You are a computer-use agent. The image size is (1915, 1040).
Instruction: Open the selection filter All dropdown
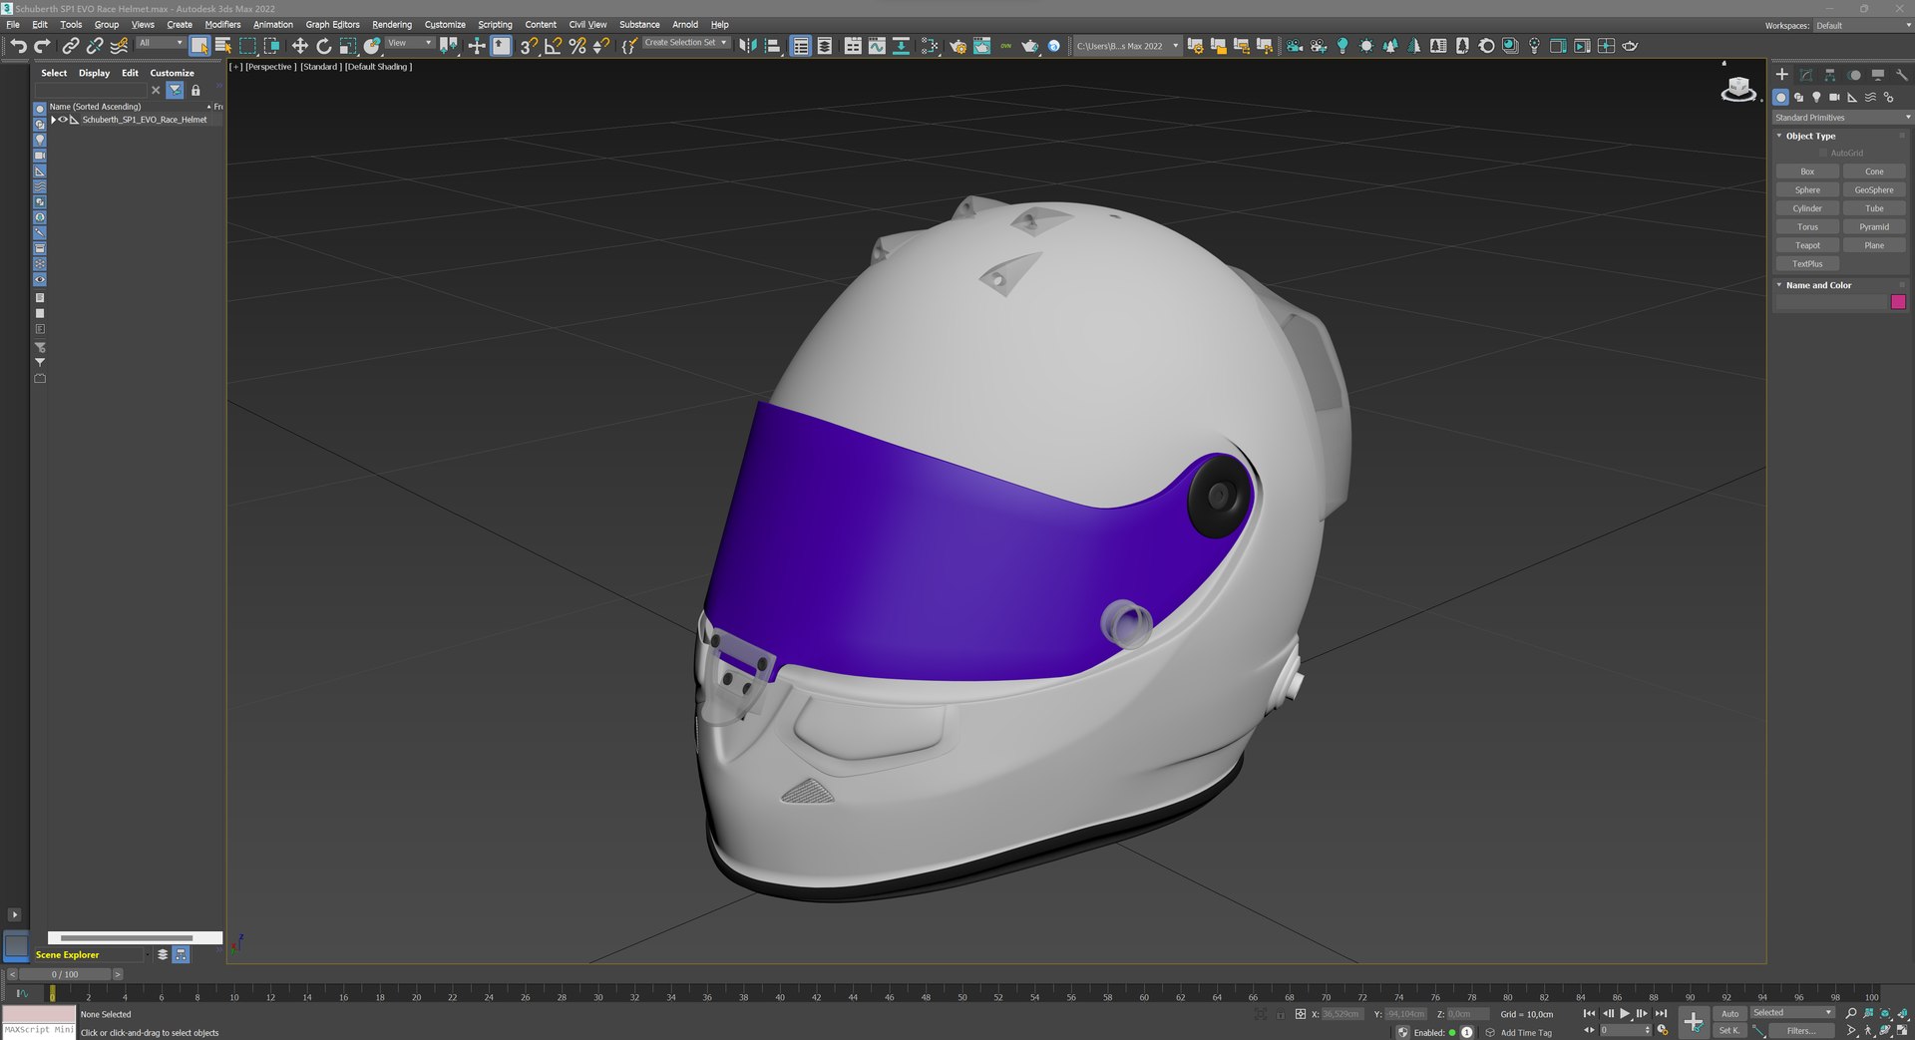click(161, 43)
